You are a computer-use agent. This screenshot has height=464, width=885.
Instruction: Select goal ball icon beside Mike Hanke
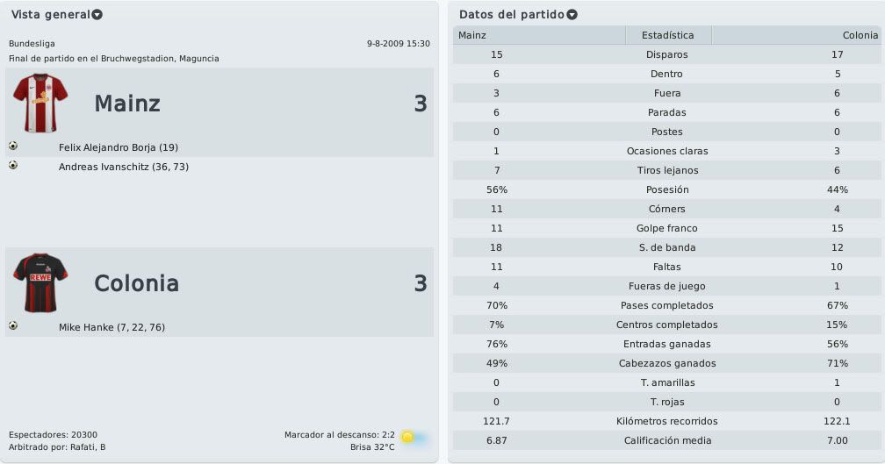tap(13, 326)
